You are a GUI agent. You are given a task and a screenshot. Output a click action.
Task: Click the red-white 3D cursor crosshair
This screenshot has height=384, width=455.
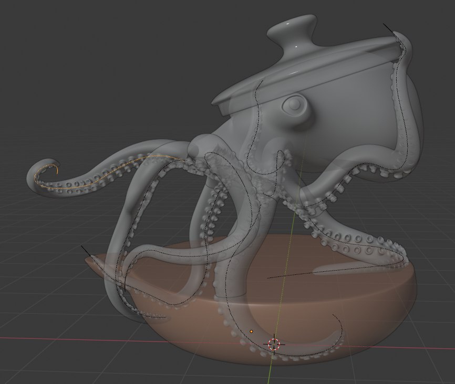[x=274, y=344]
